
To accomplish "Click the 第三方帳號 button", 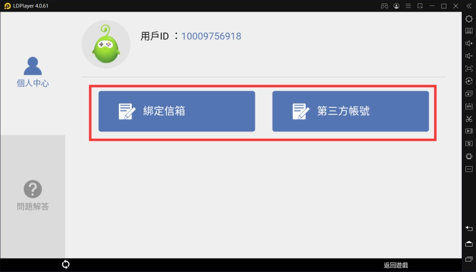I will [350, 111].
